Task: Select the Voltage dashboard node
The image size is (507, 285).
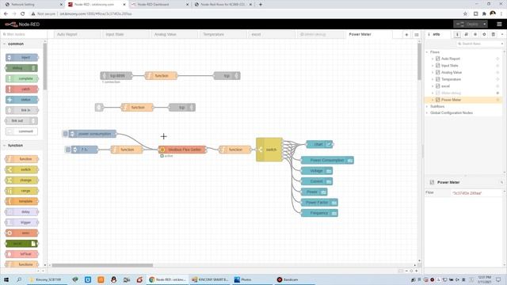Action: [317, 171]
